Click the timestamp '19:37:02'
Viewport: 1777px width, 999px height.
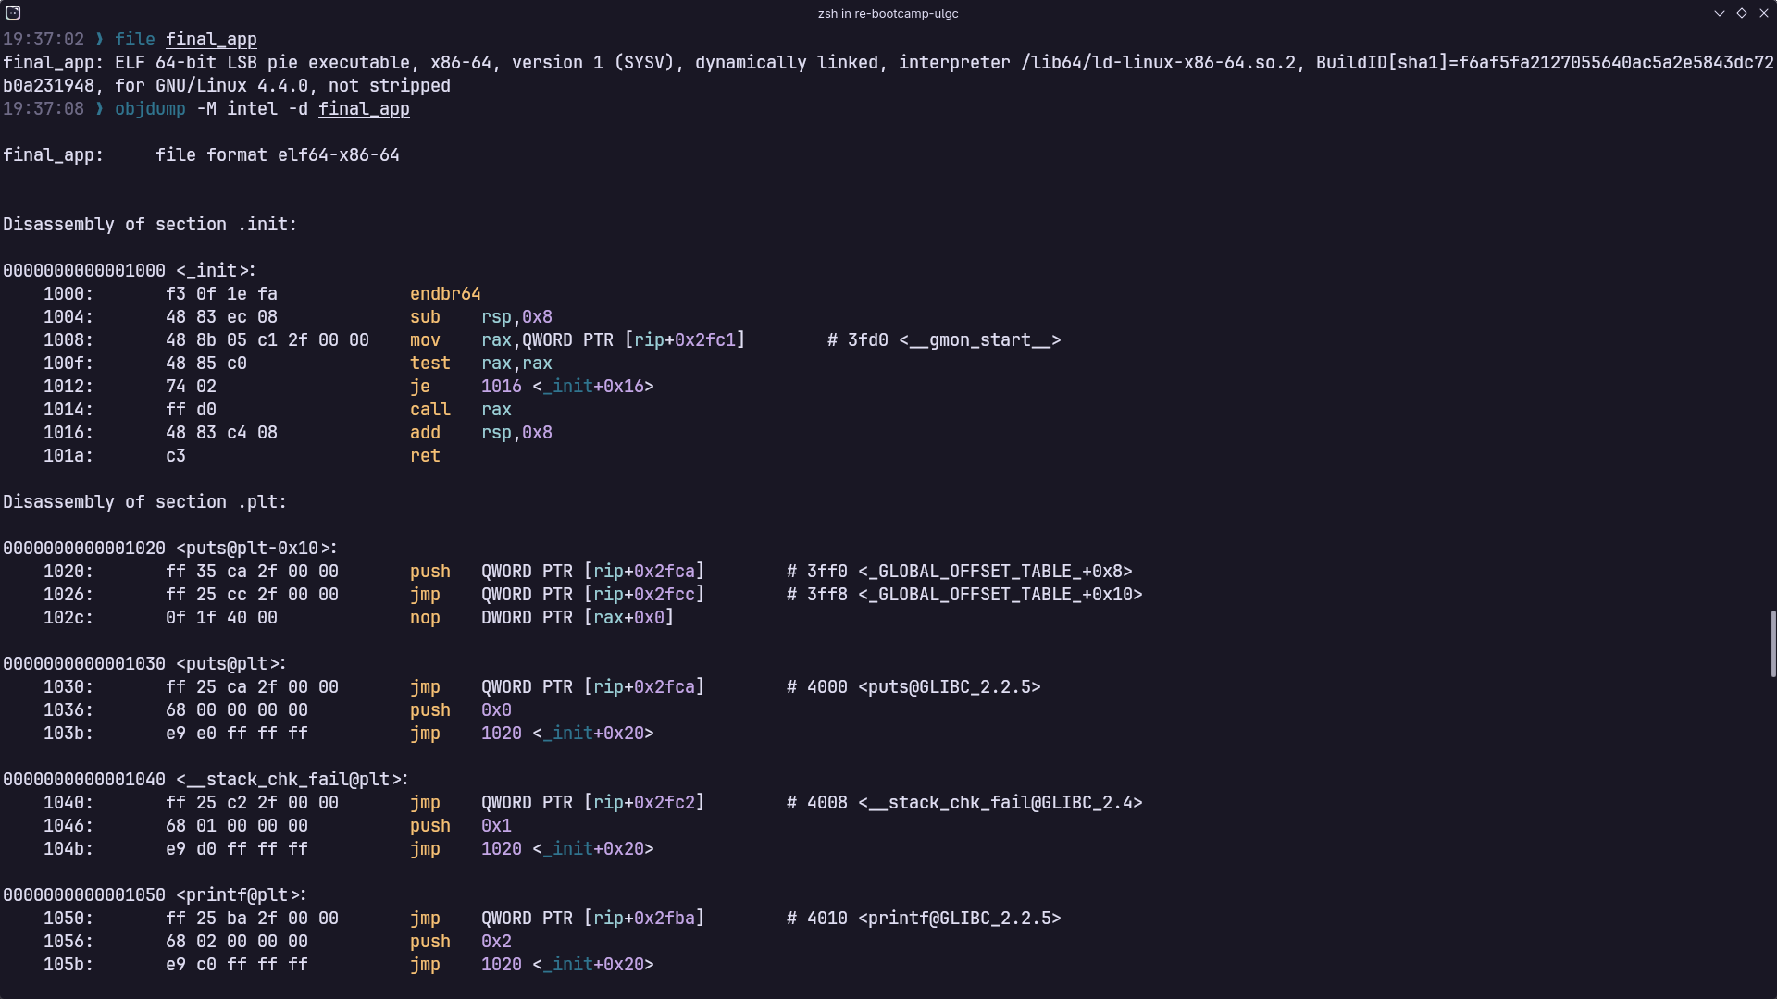(43, 40)
